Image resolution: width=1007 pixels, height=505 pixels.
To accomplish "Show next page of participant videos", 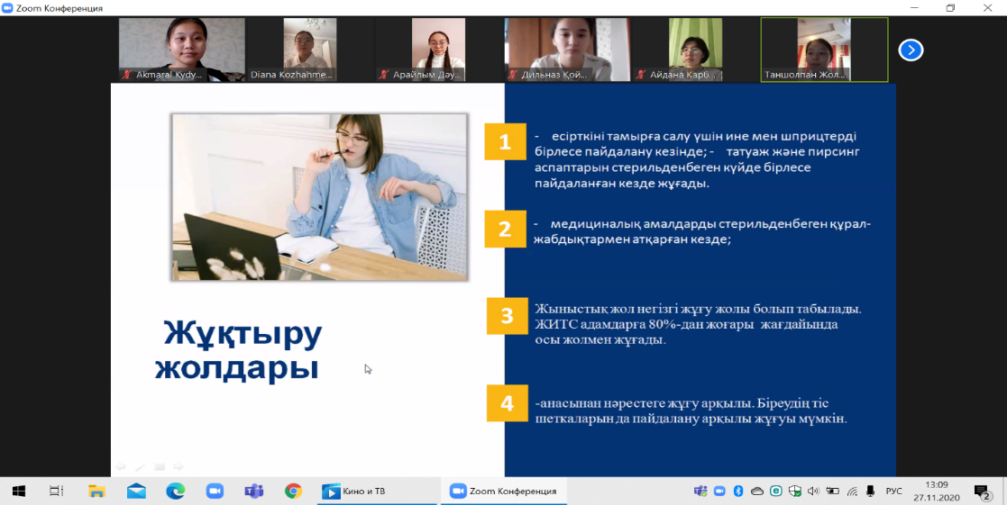I will pos(911,50).
